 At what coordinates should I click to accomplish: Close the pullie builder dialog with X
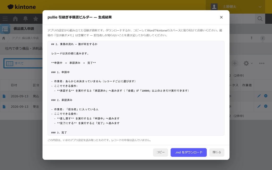[221, 17]
